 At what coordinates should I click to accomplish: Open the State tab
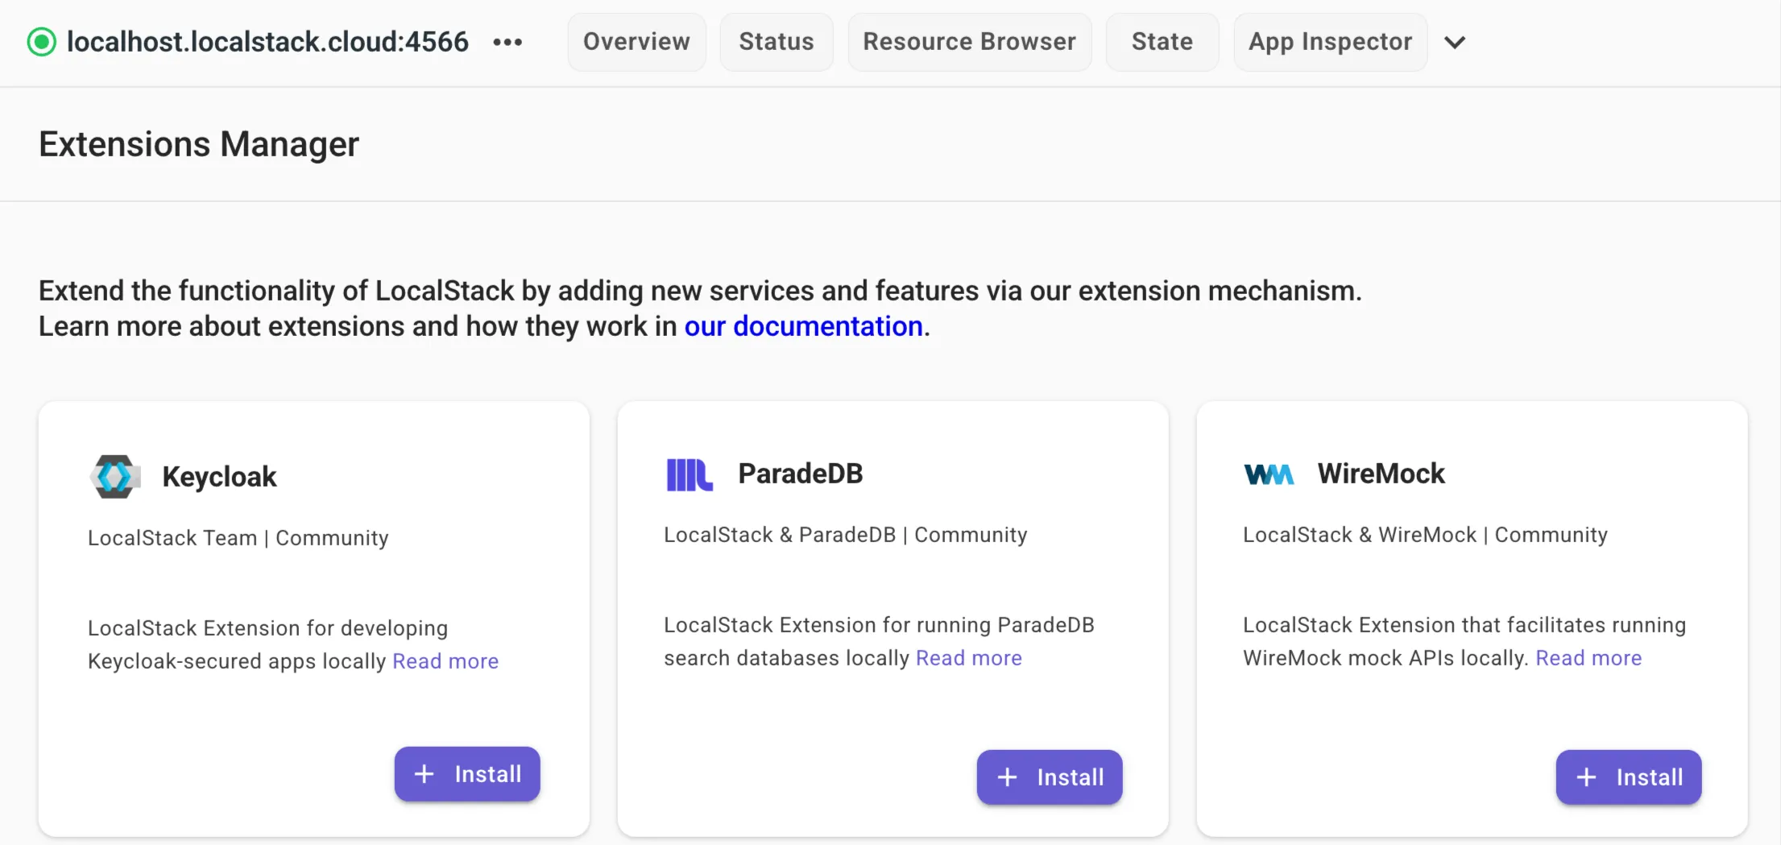coord(1162,41)
